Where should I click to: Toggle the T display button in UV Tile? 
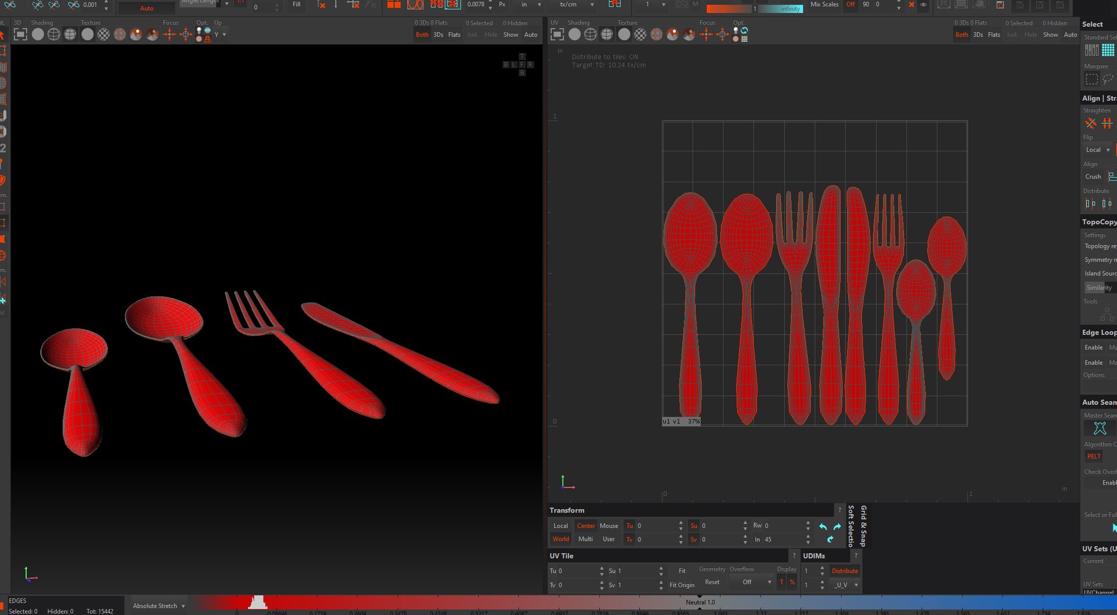(x=781, y=582)
